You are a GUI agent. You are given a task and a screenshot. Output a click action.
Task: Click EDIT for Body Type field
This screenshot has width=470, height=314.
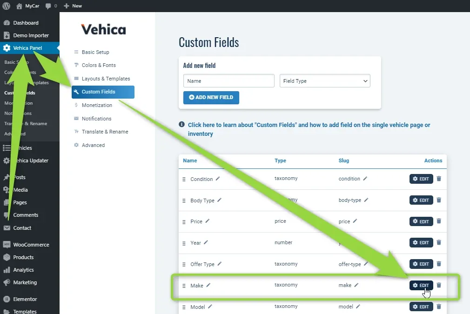point(421,200)
